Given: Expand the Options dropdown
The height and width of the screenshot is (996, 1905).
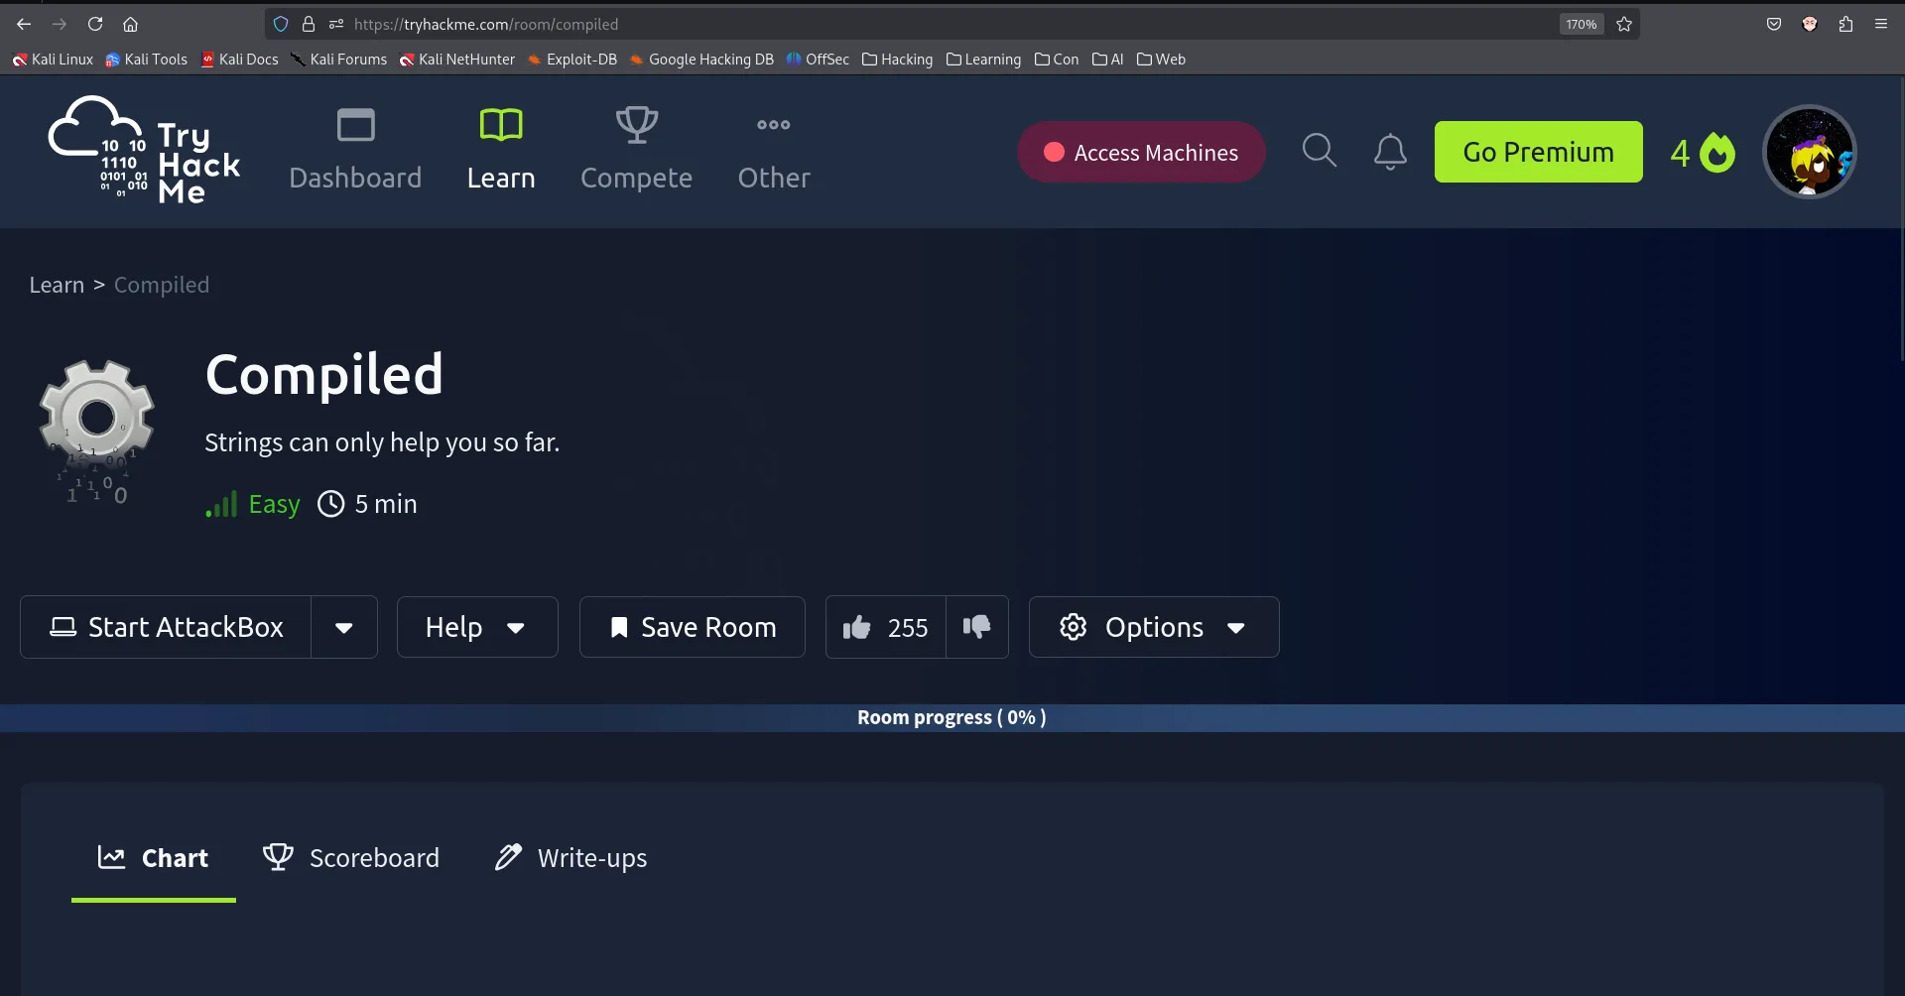Looking at the screenshot, I should 1153,627.
